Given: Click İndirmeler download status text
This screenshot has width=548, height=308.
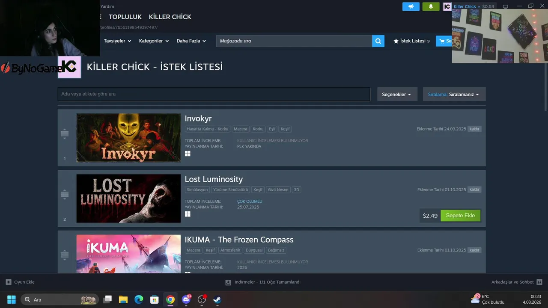Looking at the screenshot, I should point(268,282).
